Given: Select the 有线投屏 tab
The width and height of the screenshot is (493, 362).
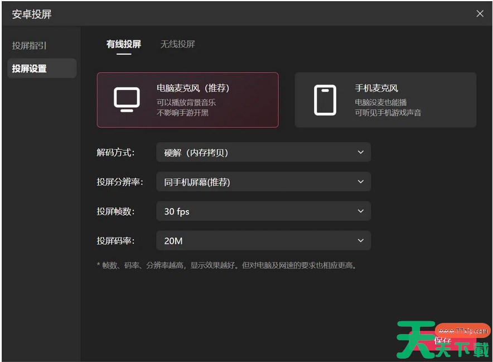Looking at the screenshot, I should click(124, 44).
